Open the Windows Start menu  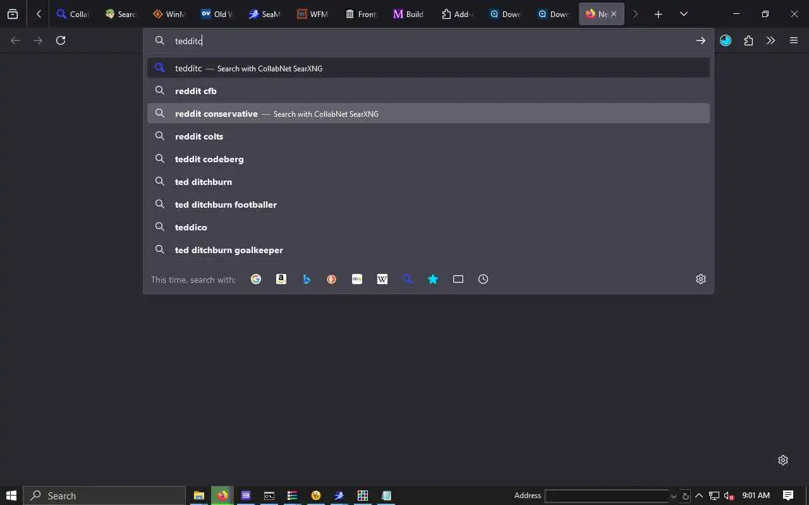[11, 496]
